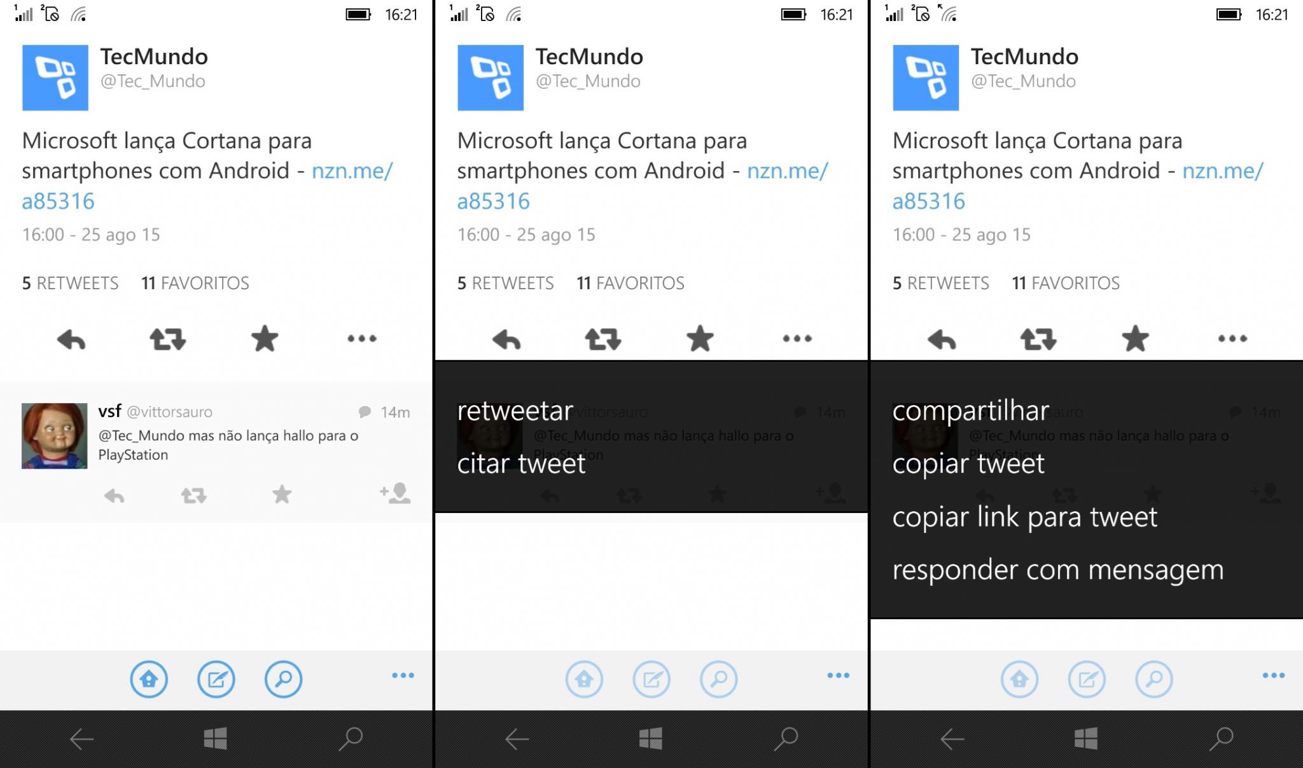Select compartilhar in right screen menu
Viewport: 1303px width, 768px height.
(971, 411)
